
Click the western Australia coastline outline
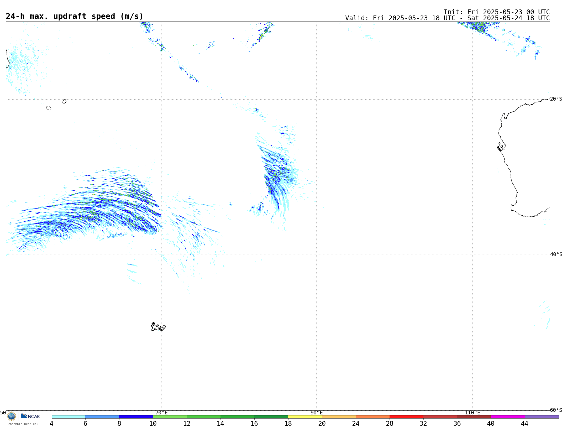pos(524,158)
